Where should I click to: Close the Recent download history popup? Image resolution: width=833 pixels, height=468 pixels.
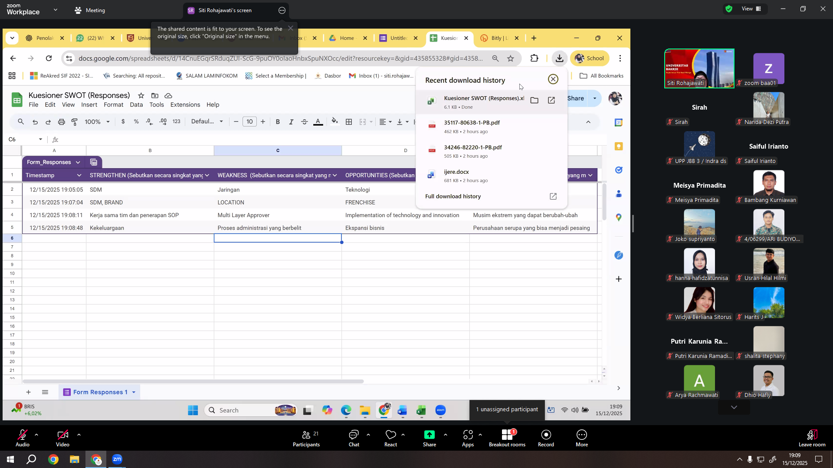[x=553, y=79]
